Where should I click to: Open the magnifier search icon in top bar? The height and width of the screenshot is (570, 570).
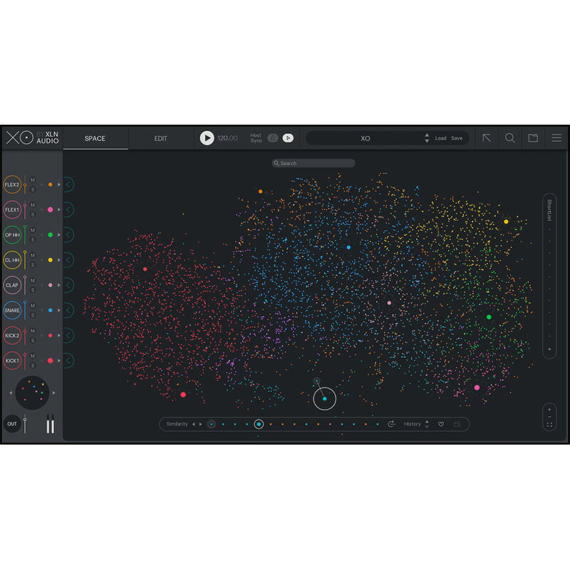pos(509,138)
